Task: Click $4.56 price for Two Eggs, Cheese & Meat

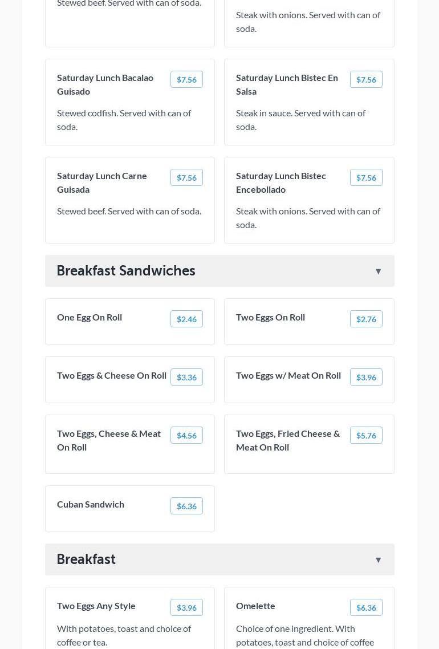Action: point(186,435)
